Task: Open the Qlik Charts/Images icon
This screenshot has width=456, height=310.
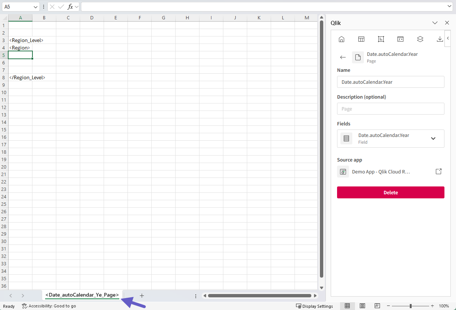Action: coord(381,39)
